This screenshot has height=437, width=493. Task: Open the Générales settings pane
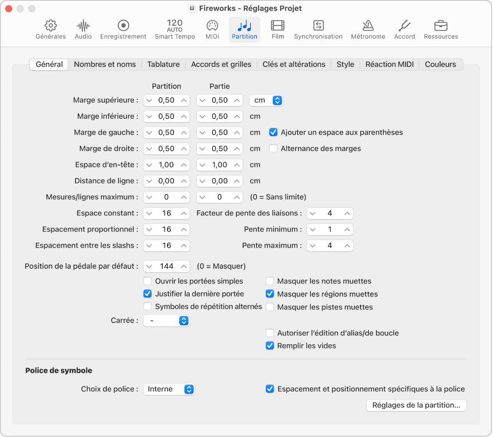click(x=51, y=29)
